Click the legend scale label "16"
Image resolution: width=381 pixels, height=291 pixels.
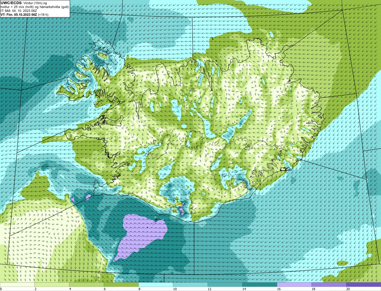[278, 289]
